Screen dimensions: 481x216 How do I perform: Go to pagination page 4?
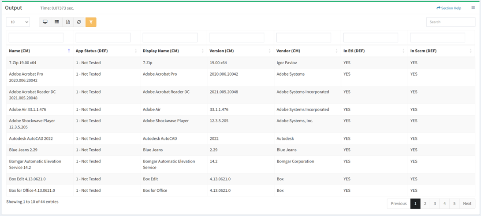coord(444,203)
